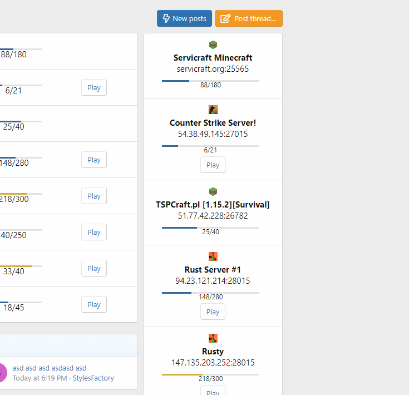Click the 25/40 count in the list row
The image size is (409, 395).
click(13, 127)
